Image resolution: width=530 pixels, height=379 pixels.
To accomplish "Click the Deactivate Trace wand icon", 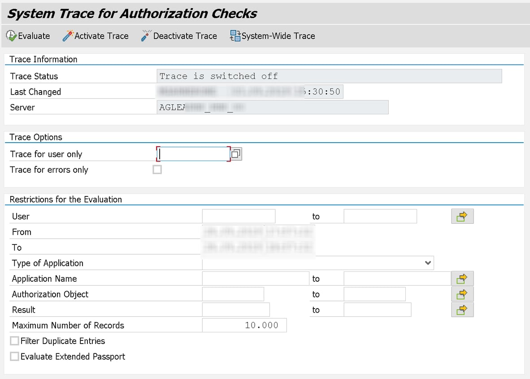I will 145,35.
